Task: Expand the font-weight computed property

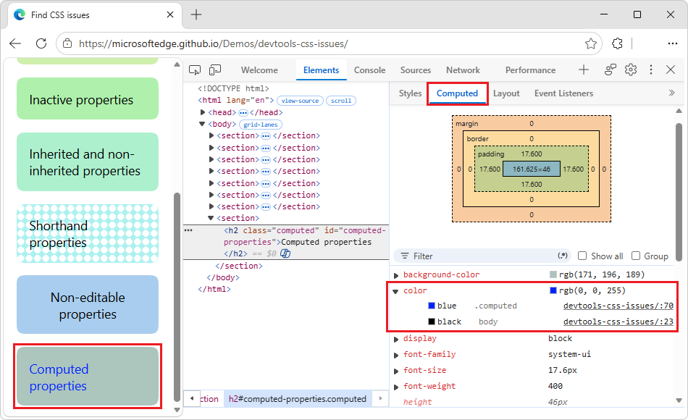Action: [x=395, y=387]
